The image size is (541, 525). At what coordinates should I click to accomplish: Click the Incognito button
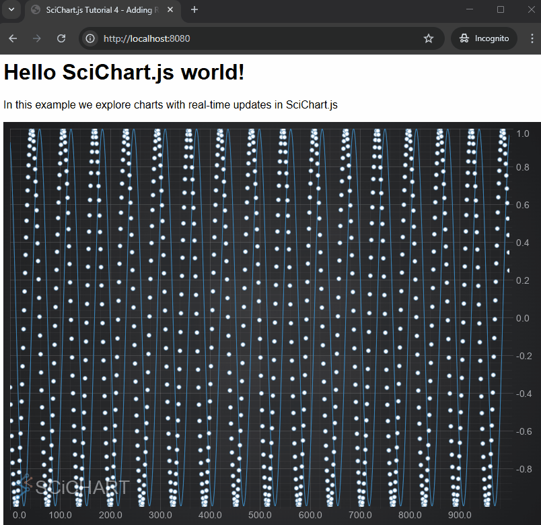(x=484, y=38)
